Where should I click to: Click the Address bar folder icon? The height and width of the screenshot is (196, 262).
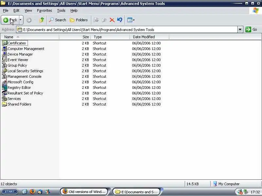20,30
